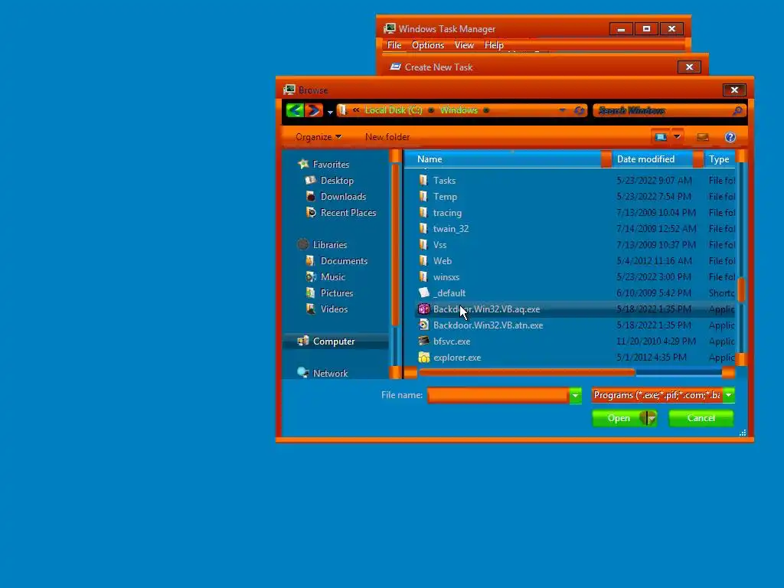
Task: Select Music library
Action: click(332, 276)
